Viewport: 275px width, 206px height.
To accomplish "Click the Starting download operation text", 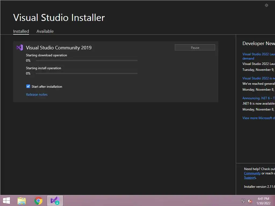I will click(x=46, y=55).
